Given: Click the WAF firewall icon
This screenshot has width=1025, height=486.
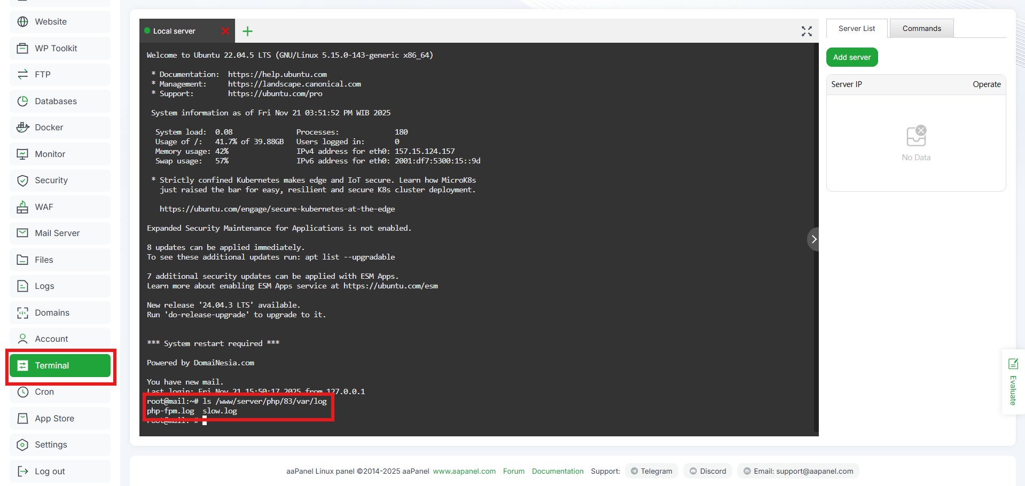Looking at the screenshot, I should click(22, 207).
